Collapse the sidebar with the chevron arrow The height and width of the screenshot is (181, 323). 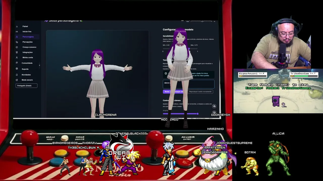tap(39, 65)
